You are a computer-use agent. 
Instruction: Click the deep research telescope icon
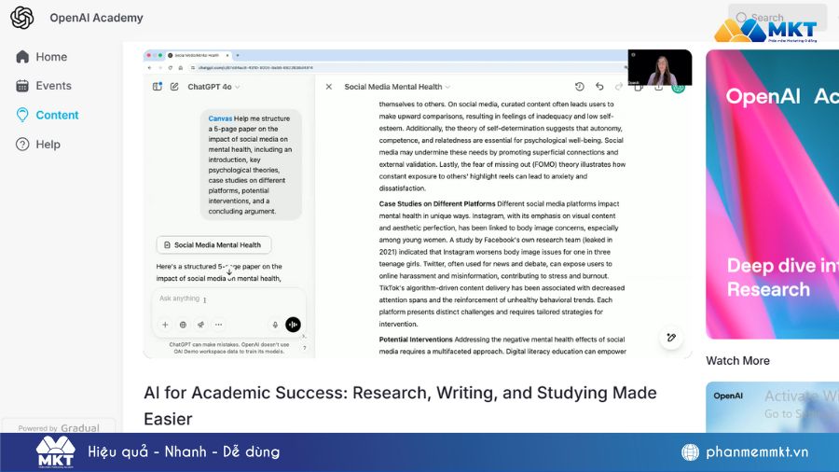(x=200, y=325)
